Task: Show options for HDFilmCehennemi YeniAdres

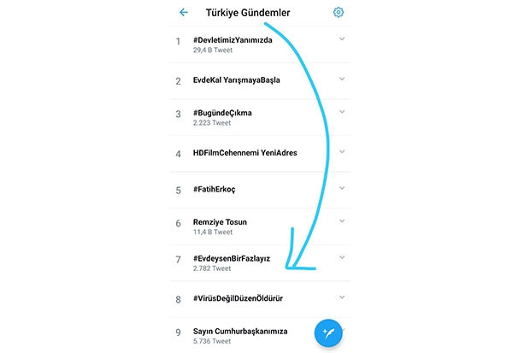Action: coord(342,152)
